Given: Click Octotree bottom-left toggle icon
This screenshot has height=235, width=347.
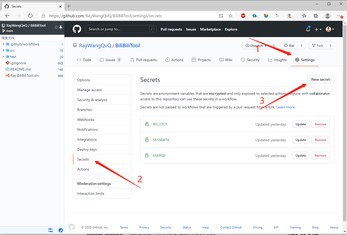Looking at the screenshot, I should [51, 230].
